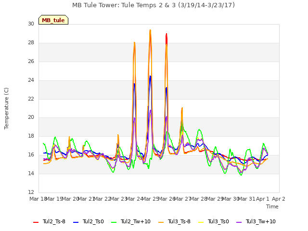
Task: Click the y-axis value 18
Action: (x=31, y=136)
